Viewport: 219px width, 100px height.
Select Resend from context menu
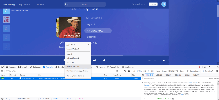pos(78,54)
